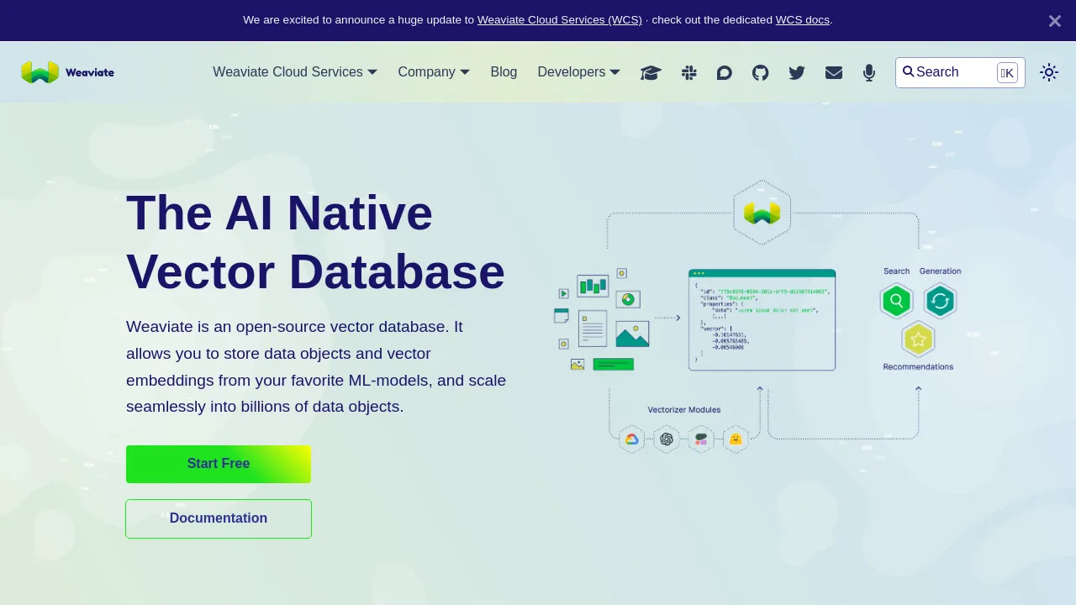Expand the Developers dropdown
The image size is (1076, 605).
pyautogui.click(x=579, y=72)
